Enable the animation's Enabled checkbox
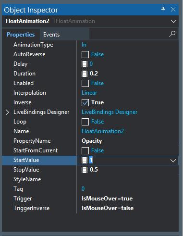 85,83
